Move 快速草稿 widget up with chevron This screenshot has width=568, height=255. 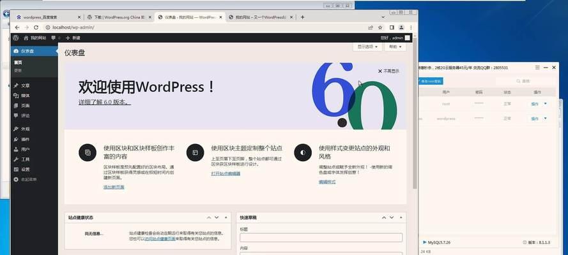pos(384,217)
